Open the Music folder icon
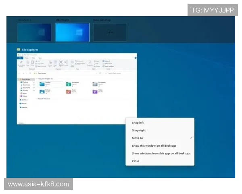This screenshot has width=242, height=194. click(x=69, y=92)
